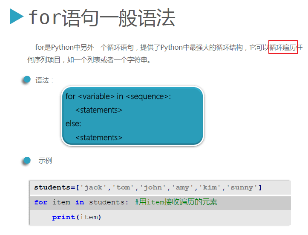This screenshot has width=308, height=235.
Task: Click the comment "#用item接收遍历的元素"
Action: (x=176, y=202)
